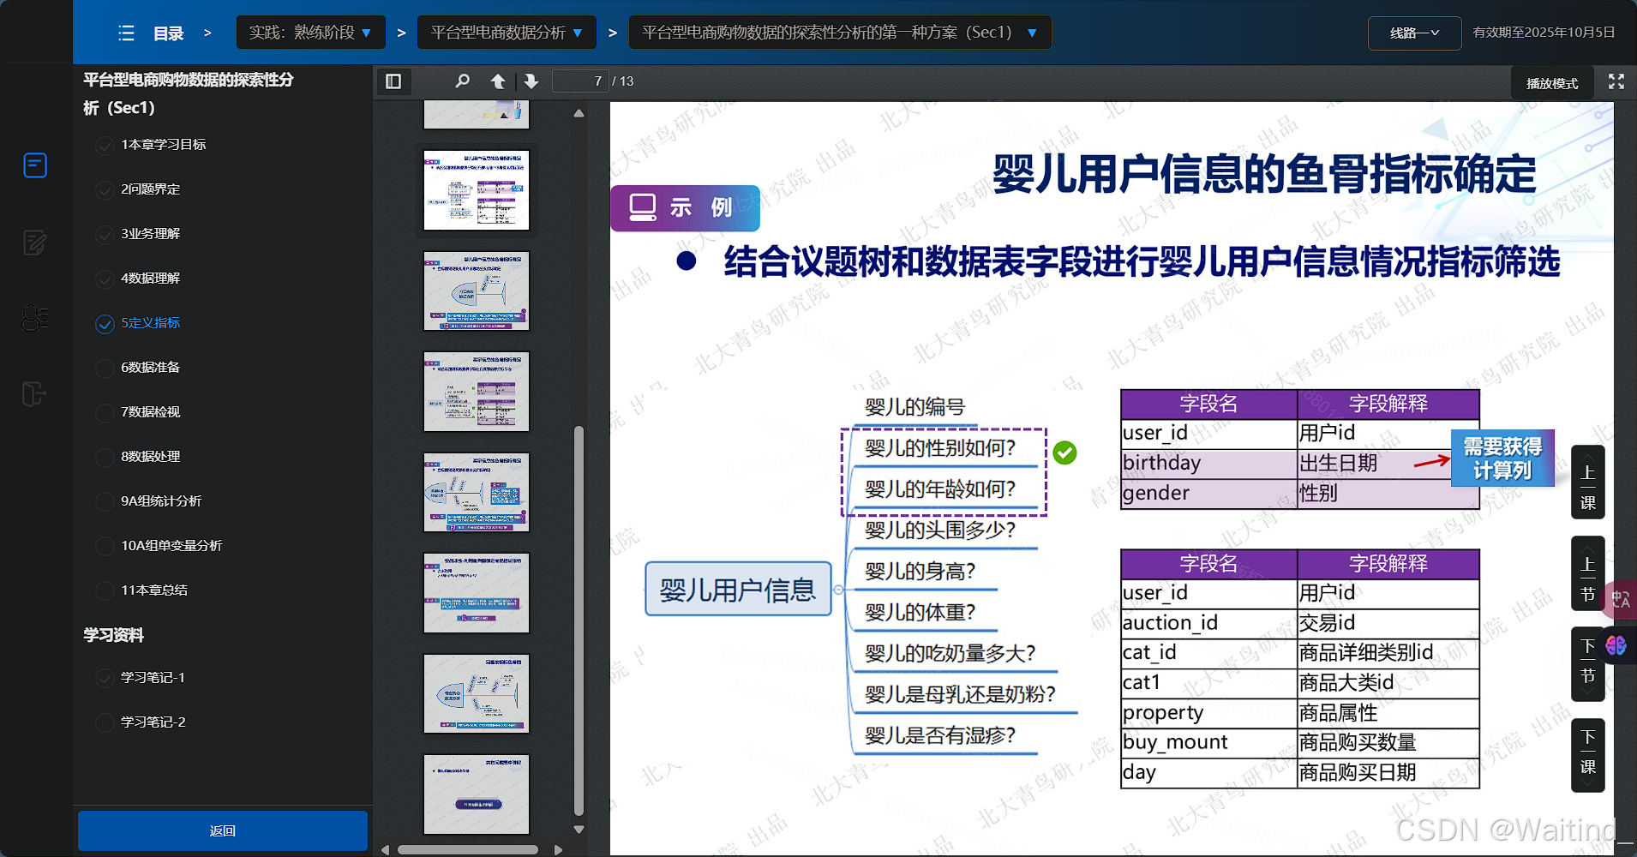Open chapter 11本章总结
1637x857 pixels.
(x=154, y=590)
